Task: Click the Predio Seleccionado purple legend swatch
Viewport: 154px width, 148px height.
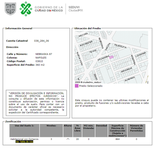Action: 77,86
